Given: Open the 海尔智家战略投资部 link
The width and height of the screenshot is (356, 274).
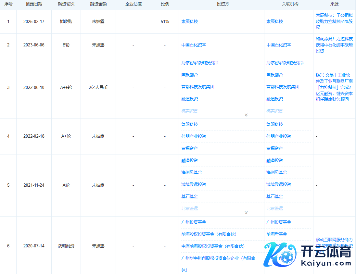Looking at the screenshot, I should [200, 63].
